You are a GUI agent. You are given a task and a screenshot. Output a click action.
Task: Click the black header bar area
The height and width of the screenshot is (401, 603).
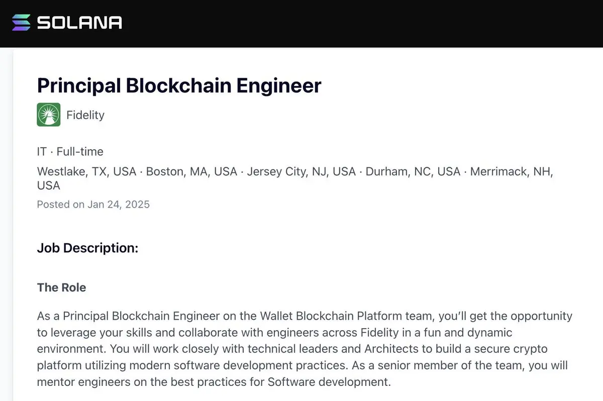click(x=352, y=23)
